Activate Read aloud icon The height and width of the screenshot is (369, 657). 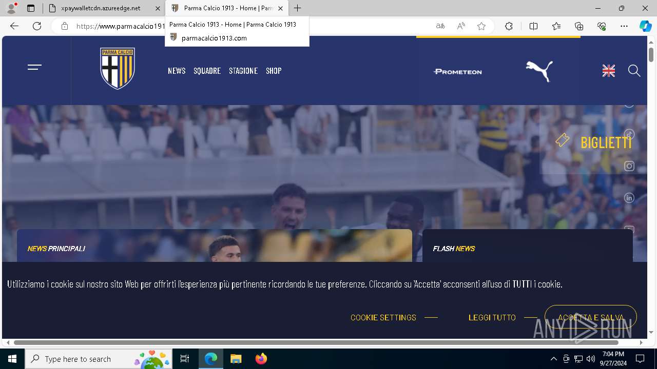point(461,26)
